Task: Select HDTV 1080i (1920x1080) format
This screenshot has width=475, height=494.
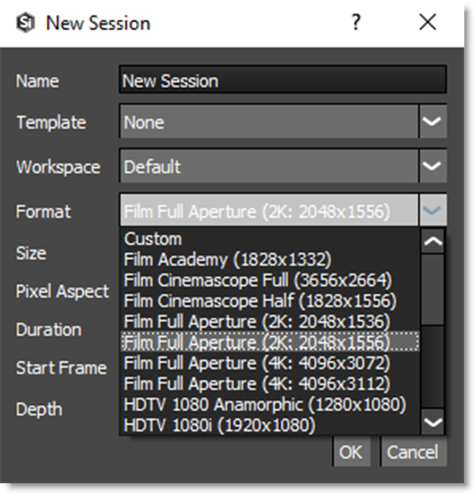Action: 219,425
